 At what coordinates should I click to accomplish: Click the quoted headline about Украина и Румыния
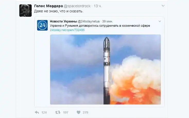coord(100,26)
